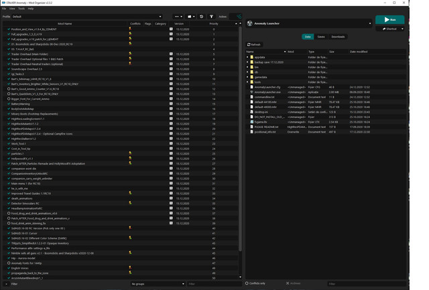Click the X icon beside Archives
Image resolution: width=429 pixels, height=290 pixels.
(x=288, y=283)
